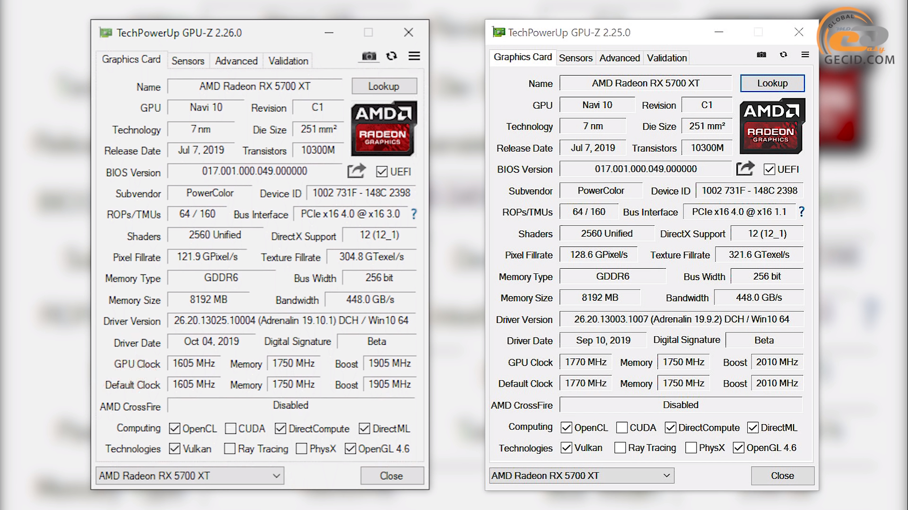Click 'PCIe x16 4.0 @ x16 1.1' value
The image size is (908, 510).
[739, 212]
